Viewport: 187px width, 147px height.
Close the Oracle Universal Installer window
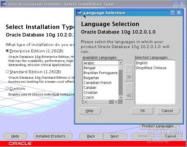[182, 4]
